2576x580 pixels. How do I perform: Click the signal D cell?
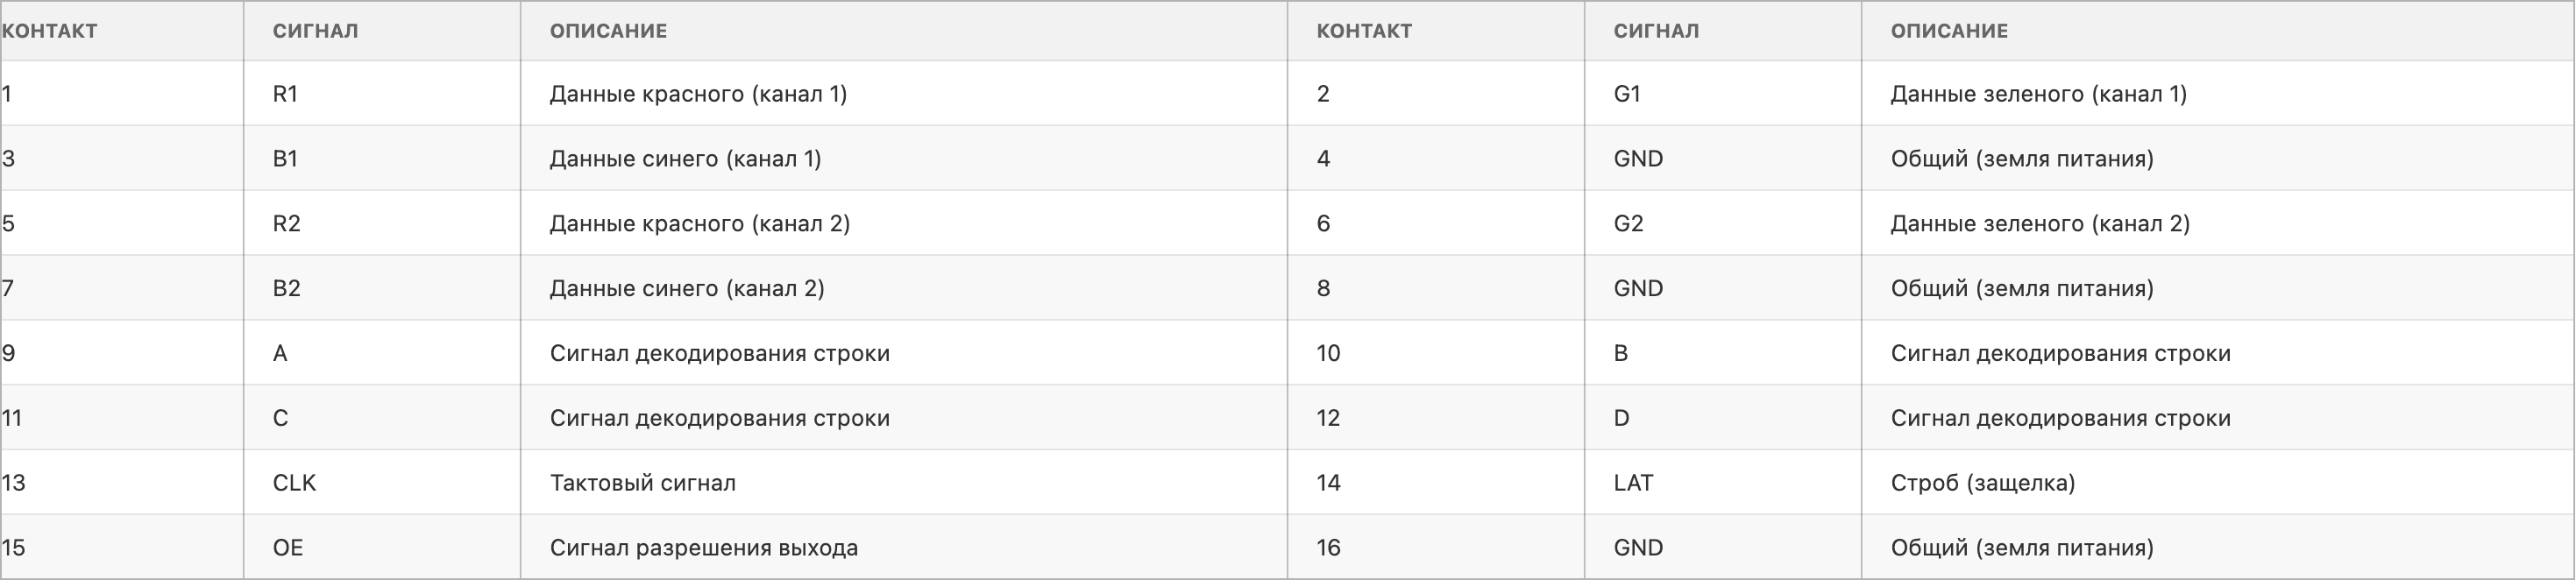[x=1621, y=418]
